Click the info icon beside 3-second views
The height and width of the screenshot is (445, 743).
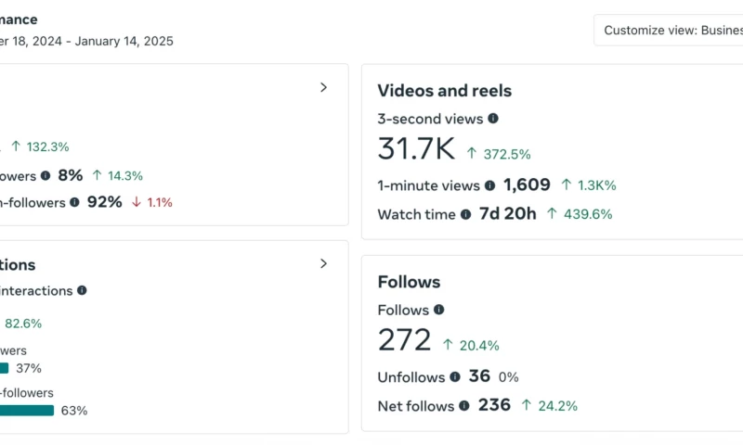pos(493,119)
